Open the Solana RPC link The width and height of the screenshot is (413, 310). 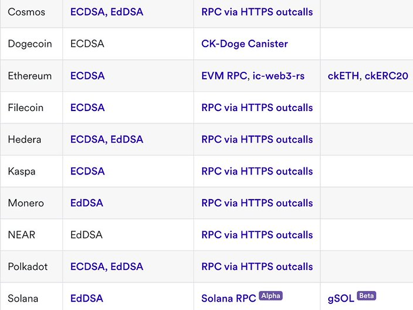(x=229, y=299)
